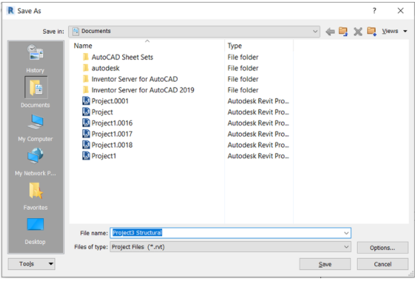Go to My Computer in sidebar
This screenshot has height=282, width=418.
[x=35, y=128]
